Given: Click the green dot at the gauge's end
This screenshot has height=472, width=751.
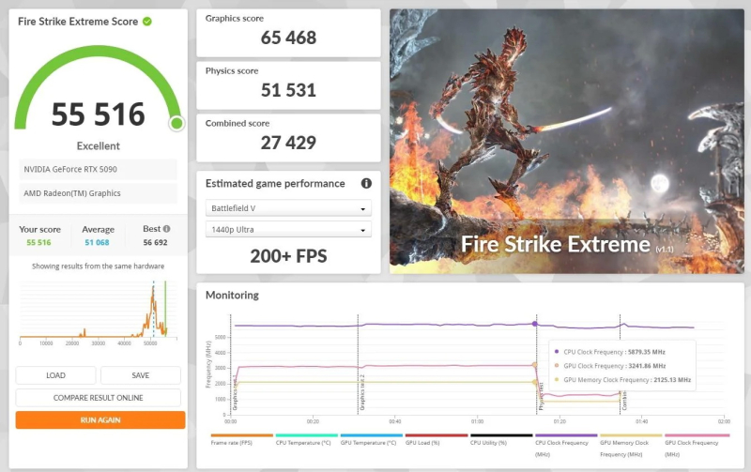Looking at the screenshot, I should tap(176, 123).
